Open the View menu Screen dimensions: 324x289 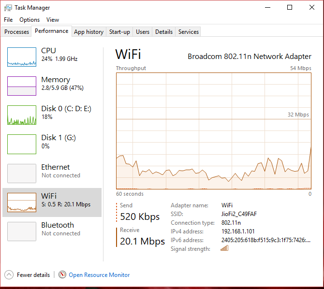coord(53,20)
